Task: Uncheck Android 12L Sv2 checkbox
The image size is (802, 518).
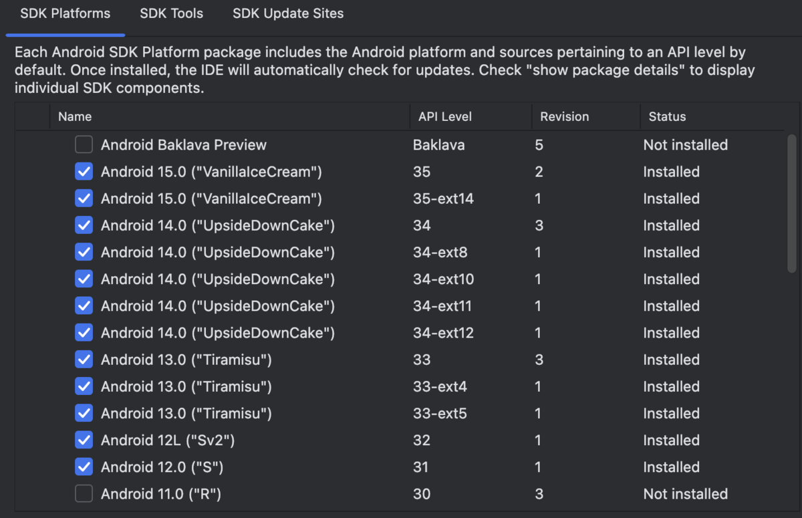Action: point(84,440)
